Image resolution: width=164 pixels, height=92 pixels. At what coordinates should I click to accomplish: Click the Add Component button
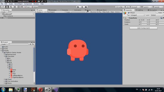click(143, 28)
